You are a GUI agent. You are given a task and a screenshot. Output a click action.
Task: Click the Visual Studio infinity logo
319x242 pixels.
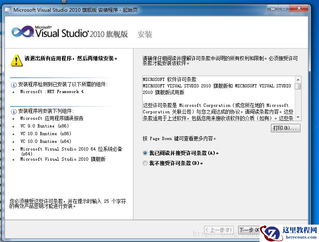click(x=23, y=32)
